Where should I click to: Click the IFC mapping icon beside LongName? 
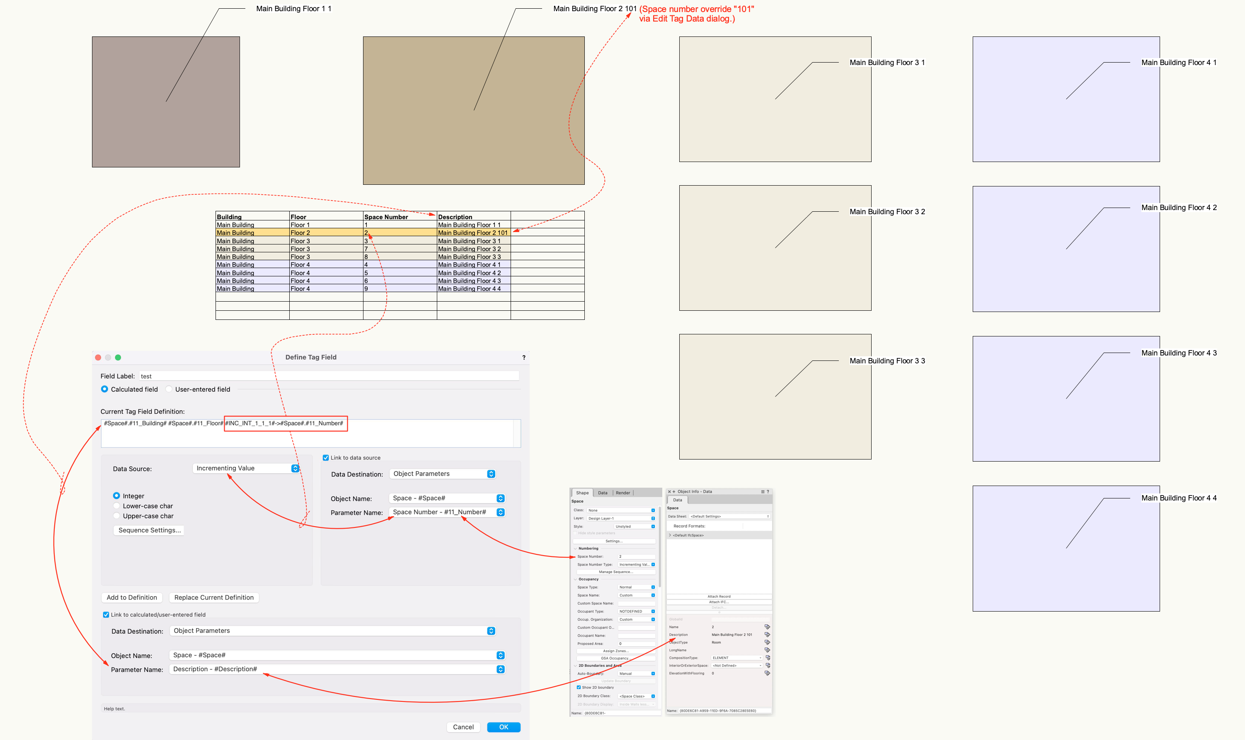tap(768, 650)
